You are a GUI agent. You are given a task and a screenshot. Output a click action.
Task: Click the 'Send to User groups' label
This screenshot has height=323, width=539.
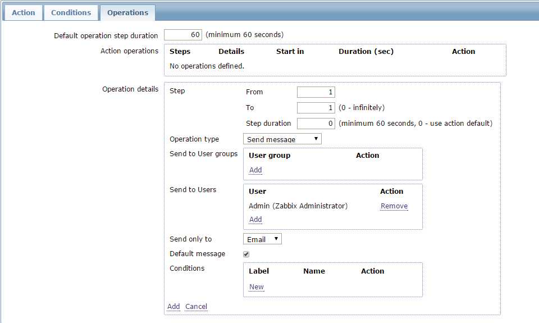tap(203, 154)
